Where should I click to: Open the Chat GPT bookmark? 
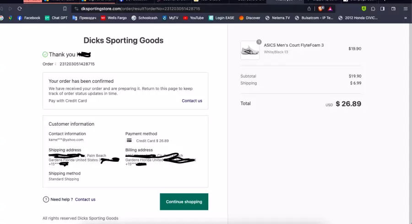point(56,18)
